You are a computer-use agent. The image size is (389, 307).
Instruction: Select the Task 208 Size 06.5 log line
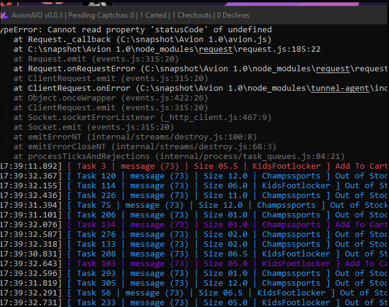point(194,254)
